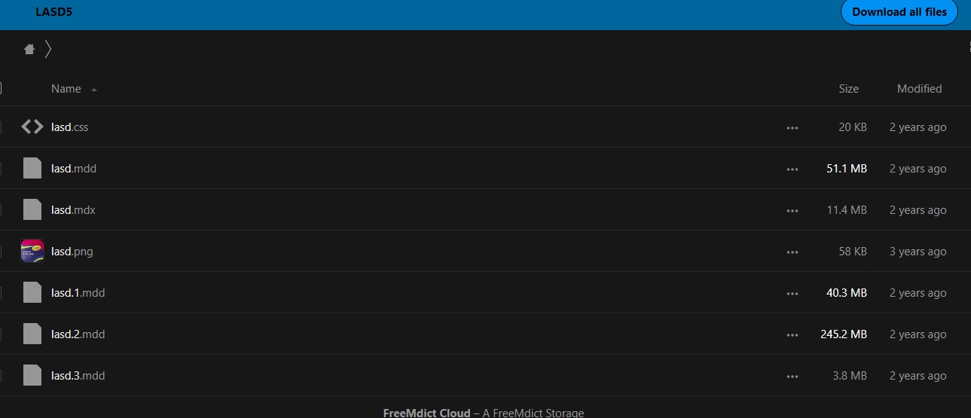
Task: Sort files by the Size column header
Action: coord(848,89)
